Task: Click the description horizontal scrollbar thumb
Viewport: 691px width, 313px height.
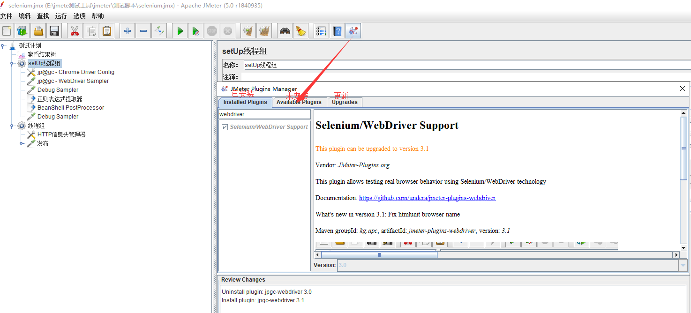Action: [379, 255]
